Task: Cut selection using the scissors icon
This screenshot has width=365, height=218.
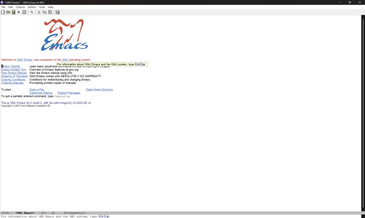Action: pyautogui.click(x=39, y=12)
